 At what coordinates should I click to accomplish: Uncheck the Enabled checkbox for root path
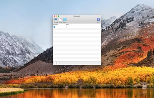pyautogui.click(x=54, y=27)
